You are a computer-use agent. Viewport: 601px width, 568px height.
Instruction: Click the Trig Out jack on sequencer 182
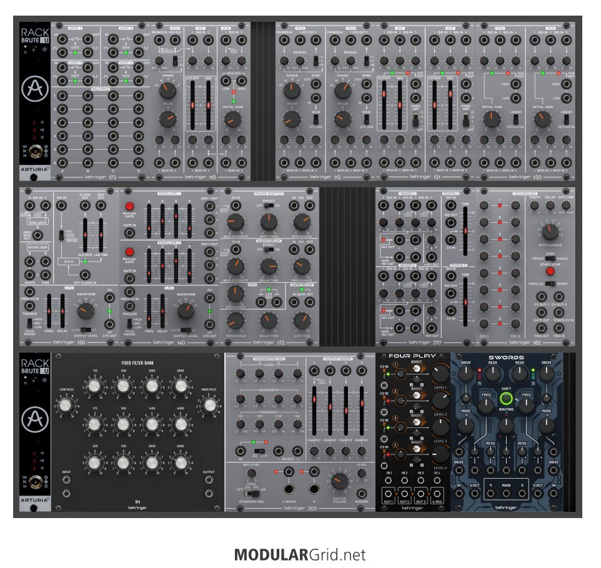pyautogui.click(x=541, y=328)
